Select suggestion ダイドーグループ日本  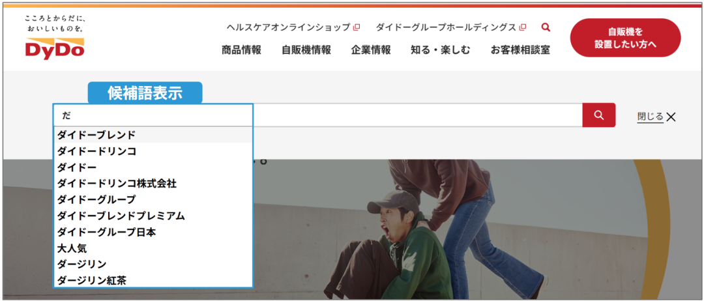pos(153,232)
